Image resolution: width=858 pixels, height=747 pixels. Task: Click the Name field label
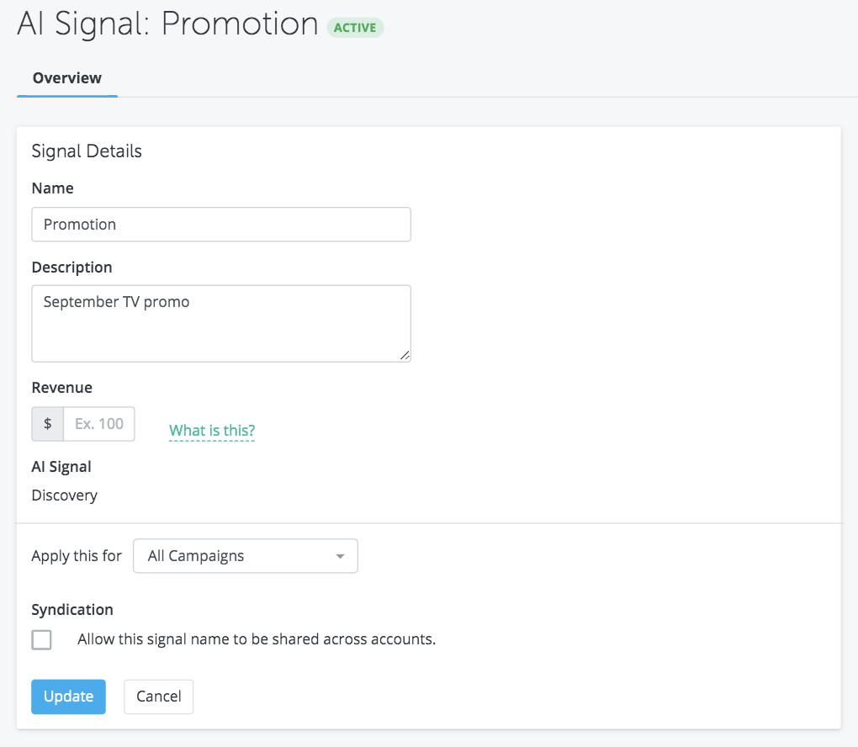coord(52,188)
